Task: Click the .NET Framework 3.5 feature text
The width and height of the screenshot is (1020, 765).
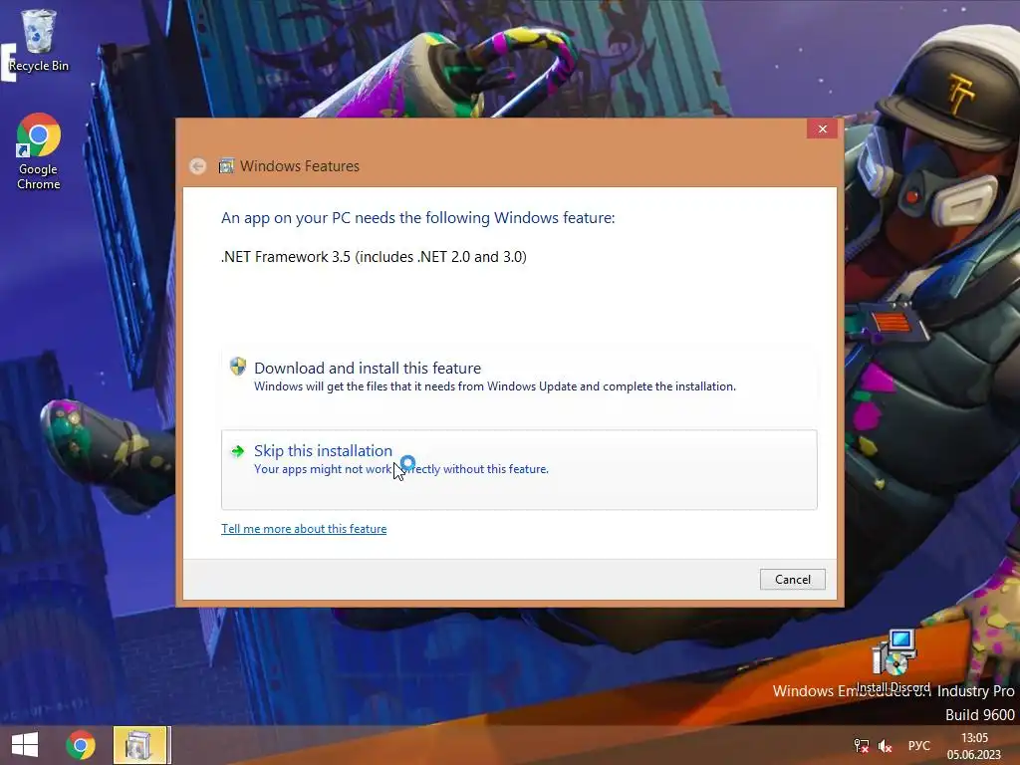Action: (x=375, y=257)
